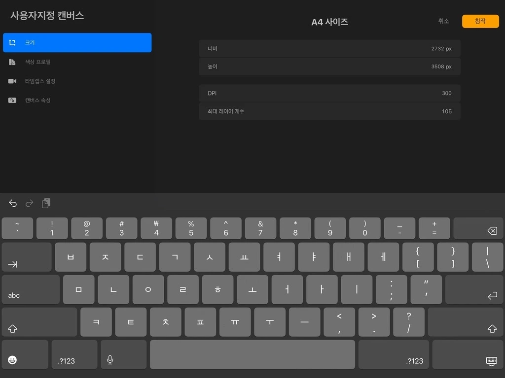Open the emoji keyboard
Viewport: 505px width, 378px height.
coord(25,354)
